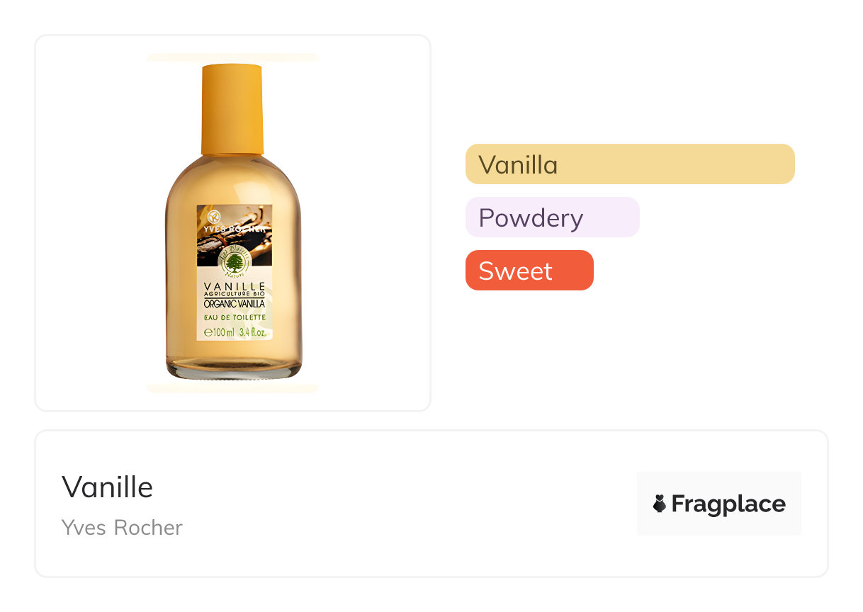Click the green tree seal on label

pos(235,264)
